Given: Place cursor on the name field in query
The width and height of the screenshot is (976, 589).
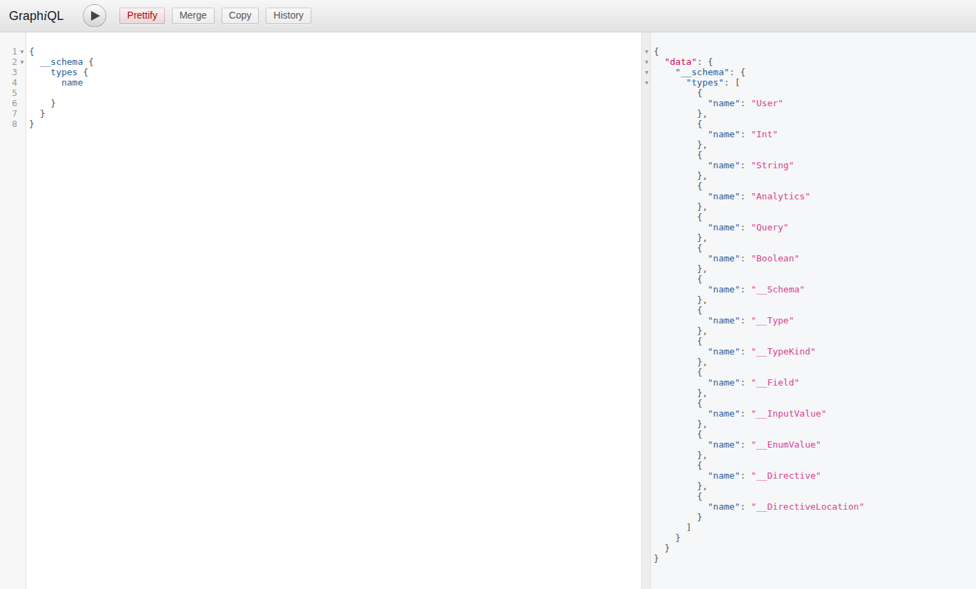Looking at the screenshot, I should [x=72, y=83].
